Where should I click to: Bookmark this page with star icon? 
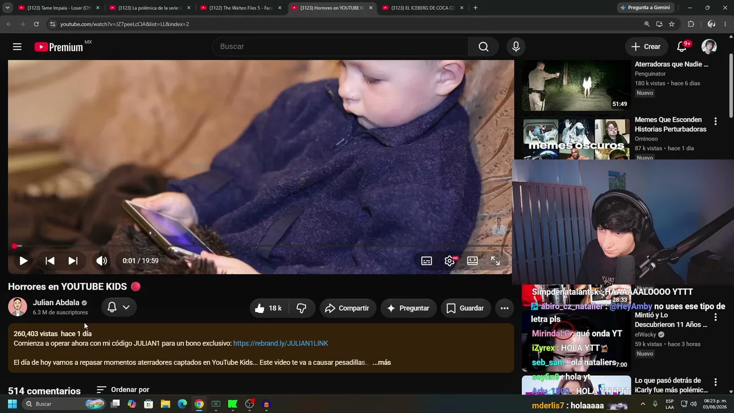671,24
